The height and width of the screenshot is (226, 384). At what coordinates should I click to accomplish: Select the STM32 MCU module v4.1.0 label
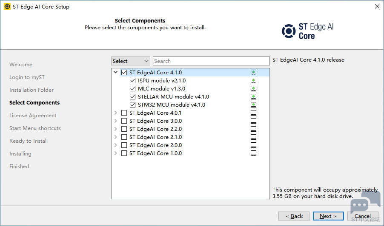tap(172, 105)
